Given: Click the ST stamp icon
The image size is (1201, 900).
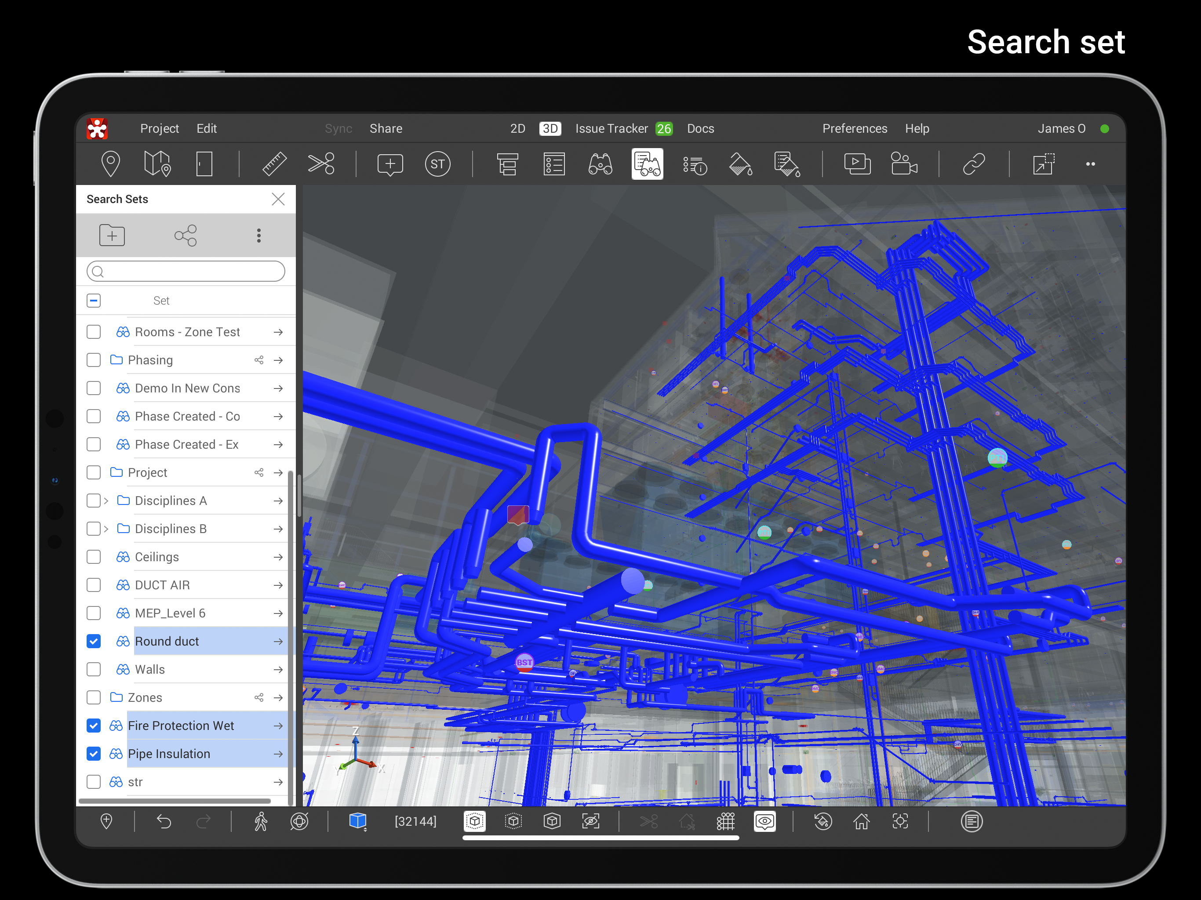Looking at the screenshot, I should click(437, 164).
